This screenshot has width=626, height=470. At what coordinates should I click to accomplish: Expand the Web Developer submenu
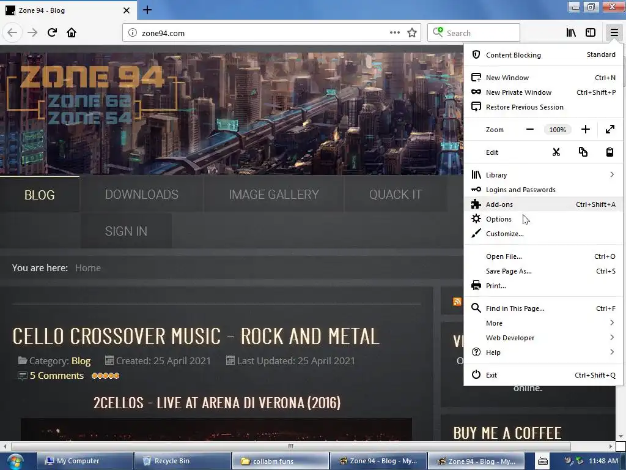point(543,338)
